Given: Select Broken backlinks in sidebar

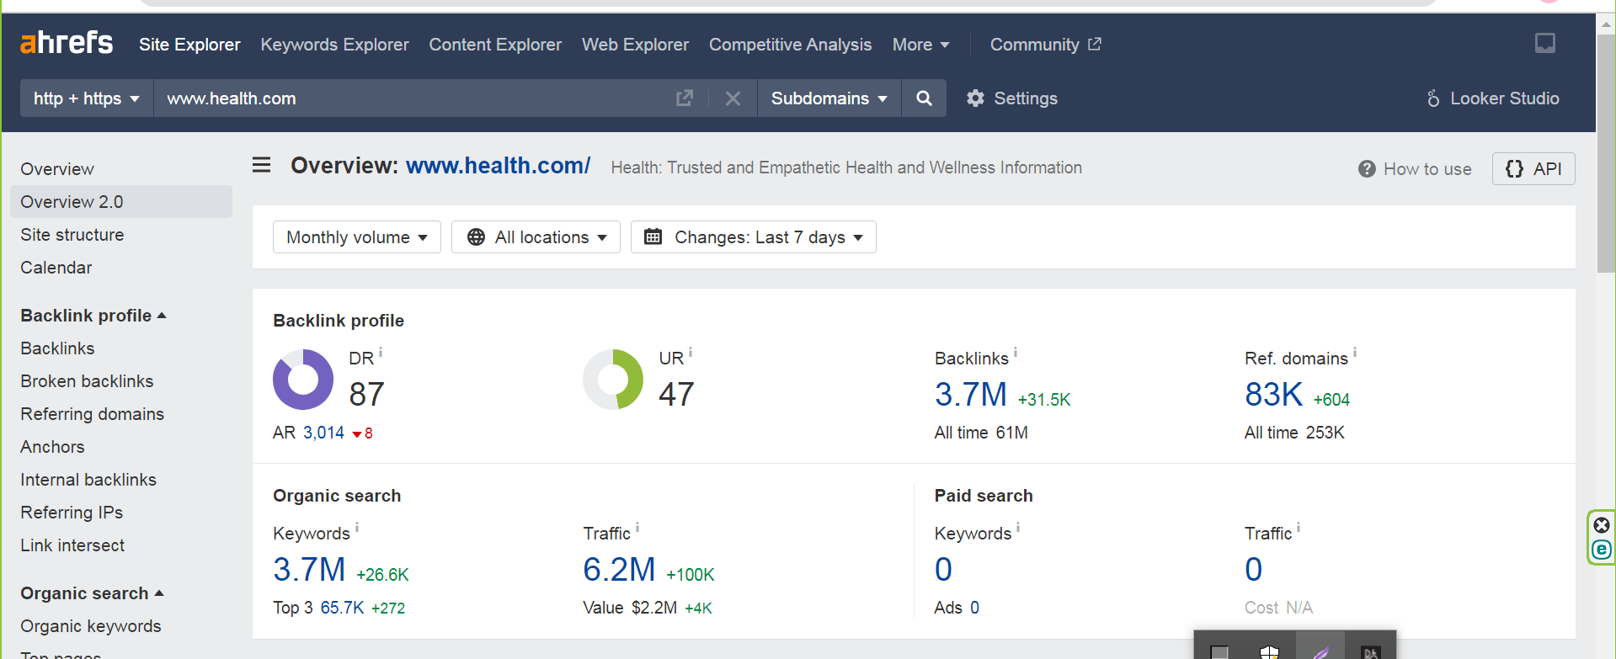Looking at the screenshot, I should click(87, 381).
